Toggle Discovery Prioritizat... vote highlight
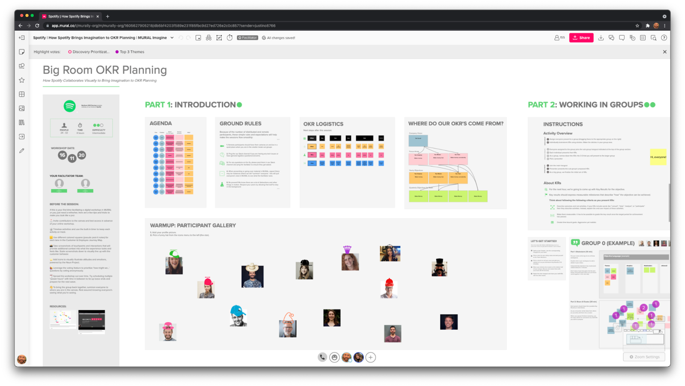 click(x=89, y=52)
